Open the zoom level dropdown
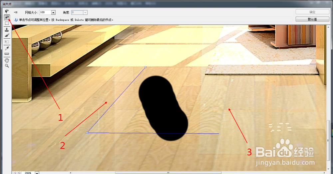This screenshot has width=333, height=174. [x=37, y=173]
